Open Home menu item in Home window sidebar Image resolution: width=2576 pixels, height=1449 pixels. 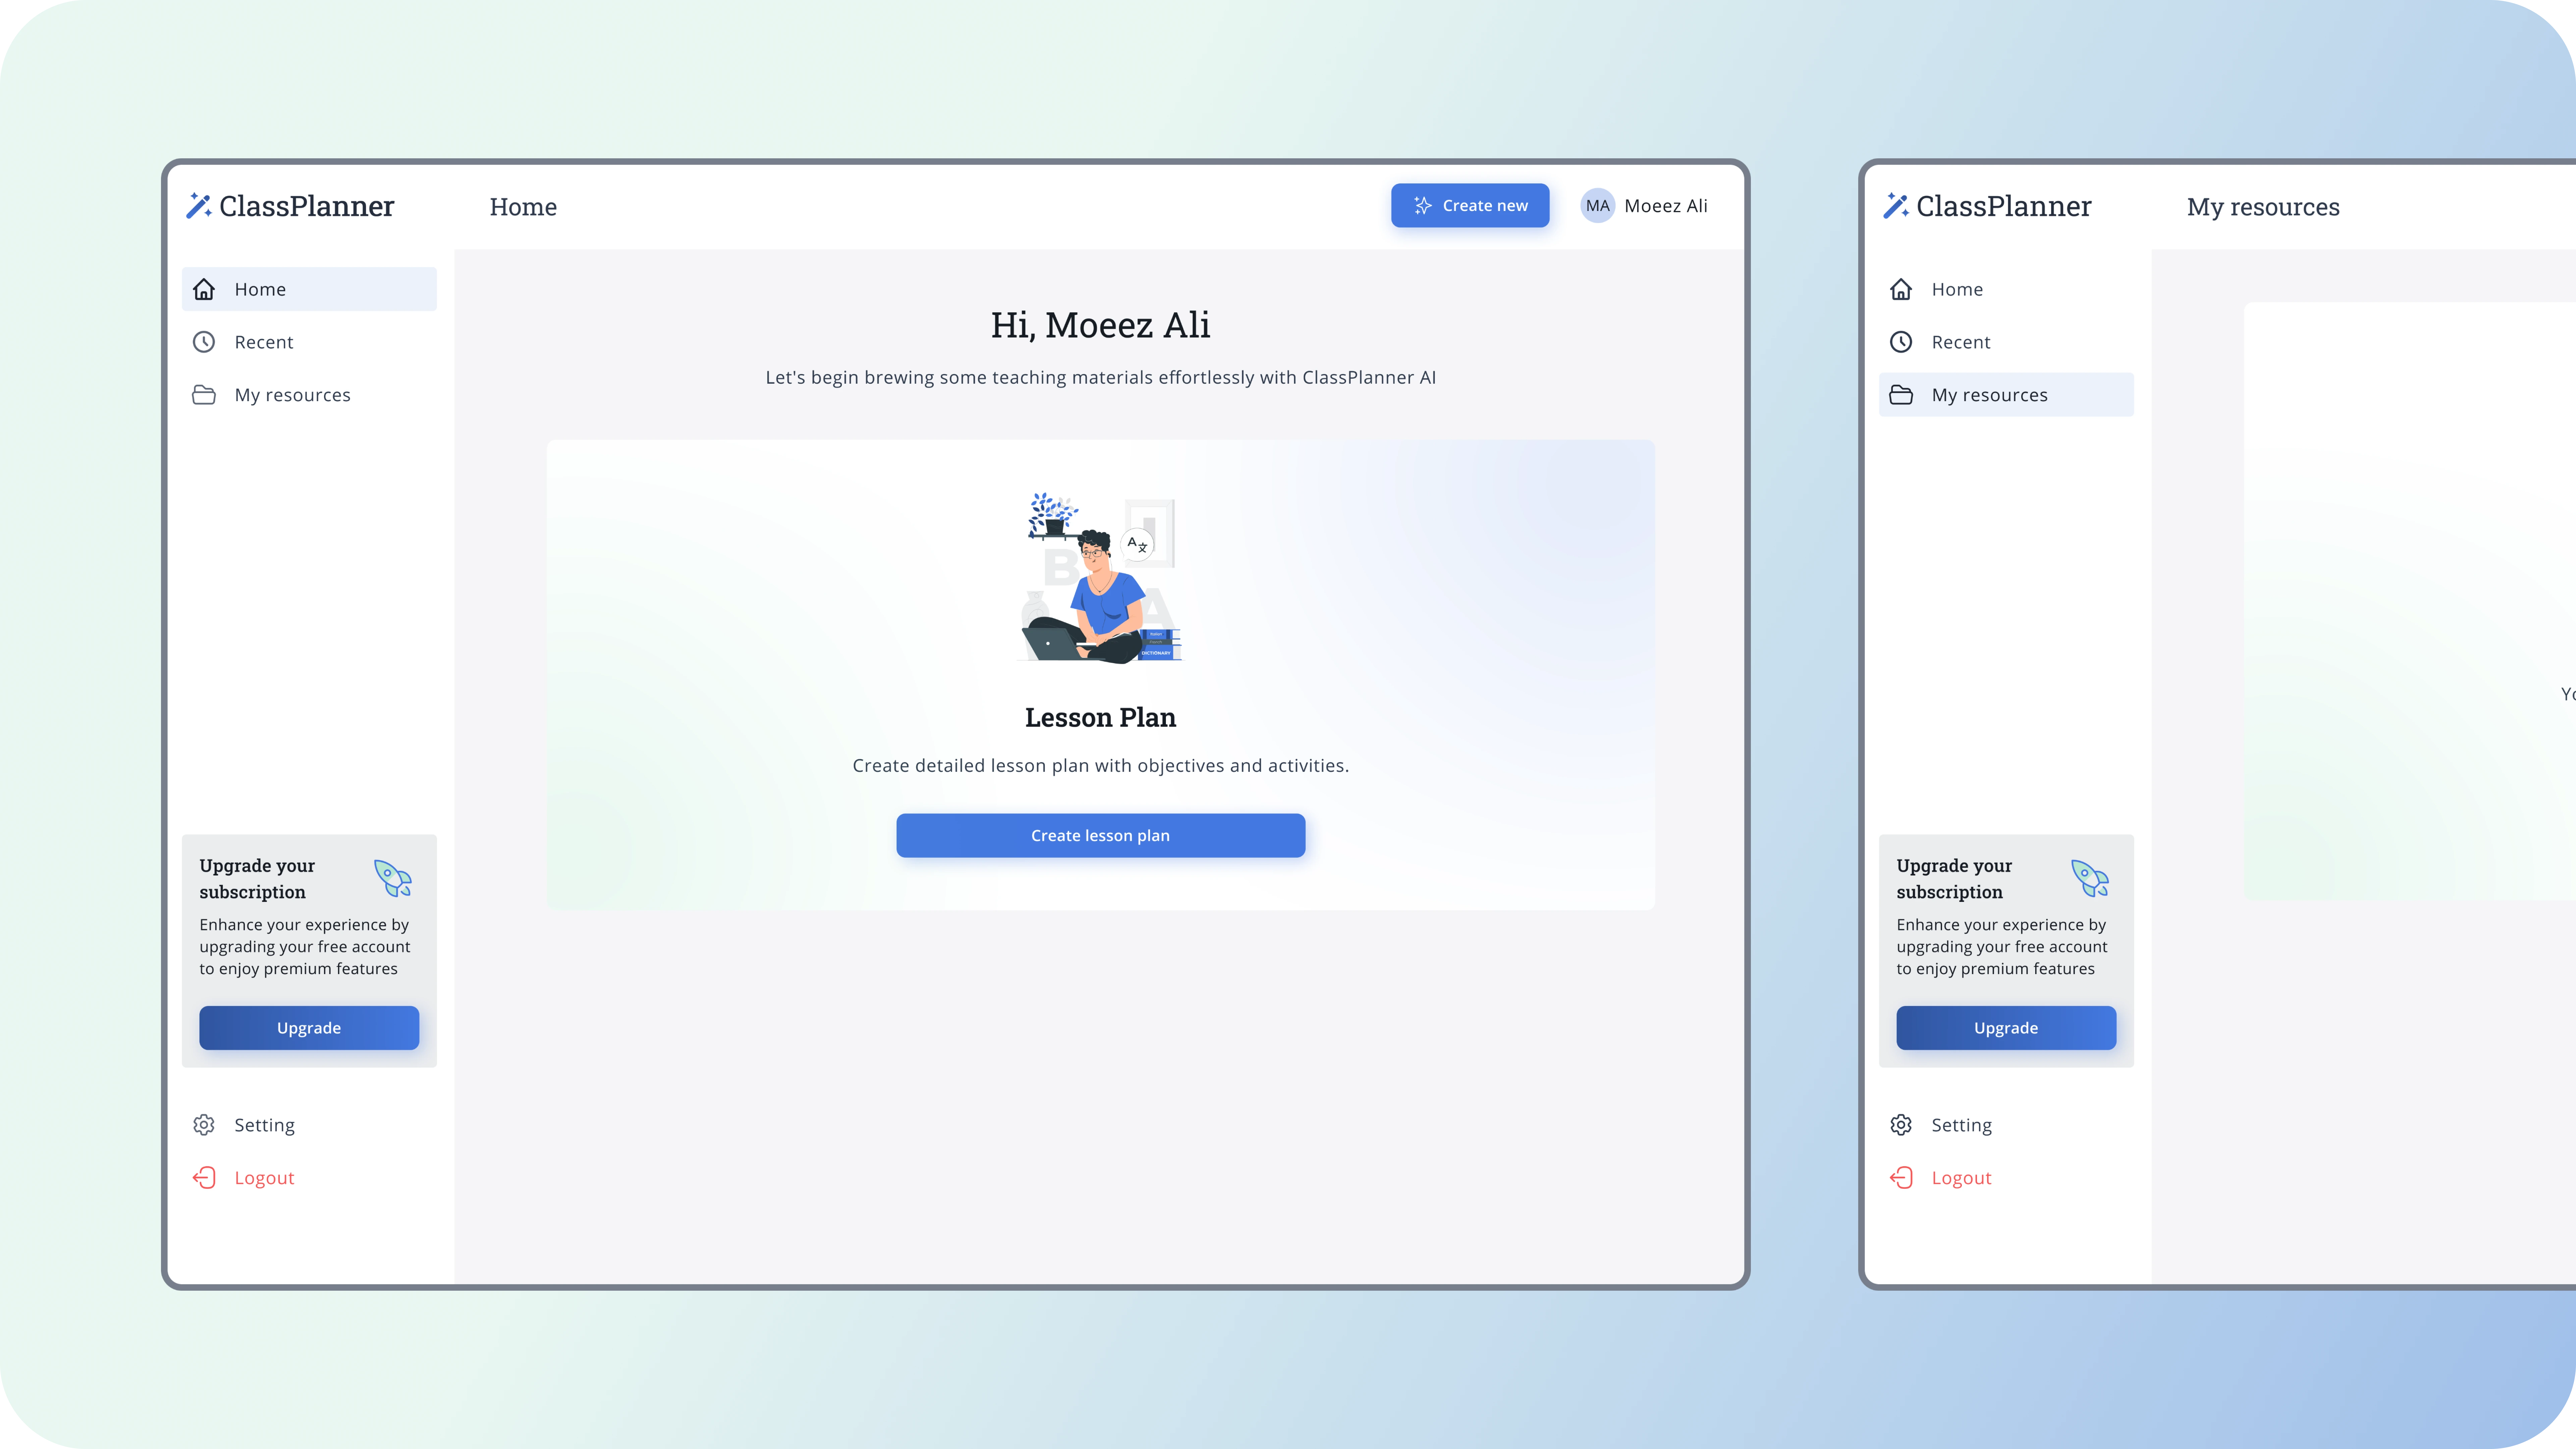309,289
